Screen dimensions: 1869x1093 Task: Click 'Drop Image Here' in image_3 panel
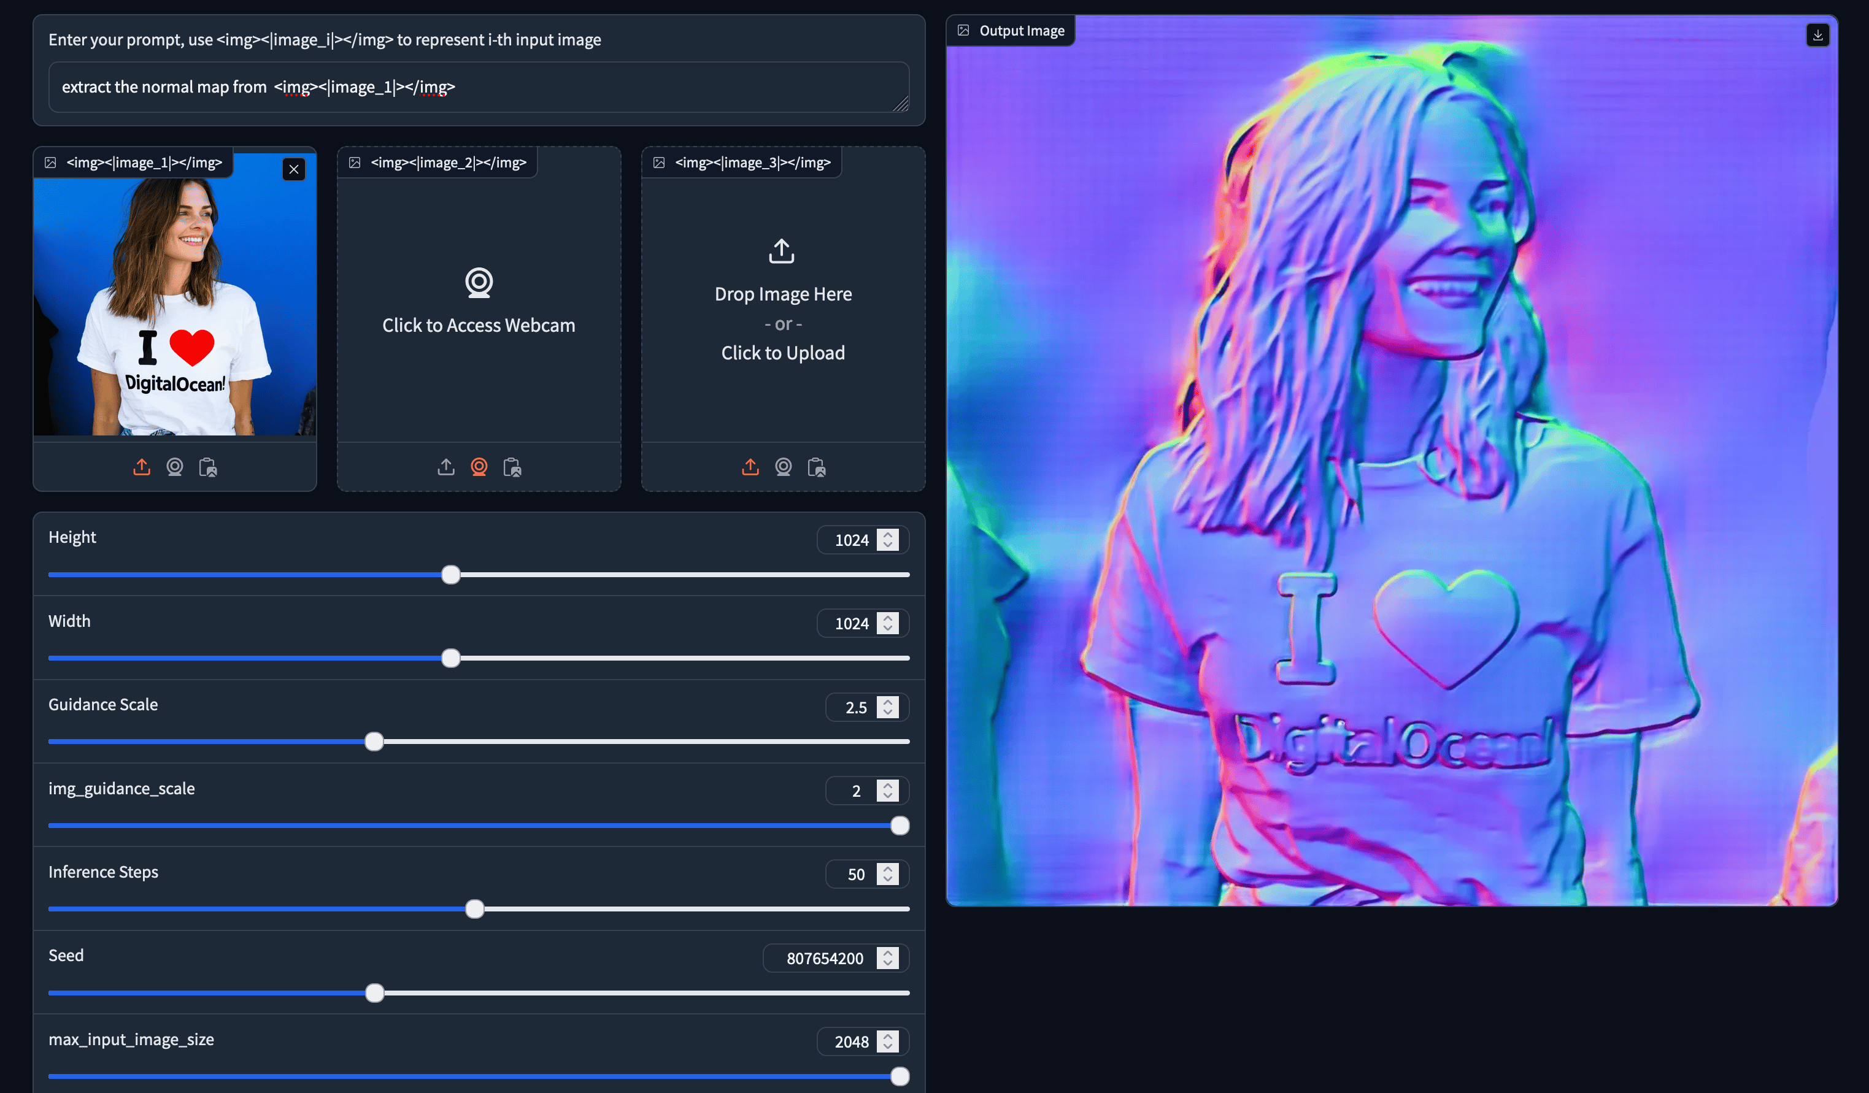(x=783, y=294)
